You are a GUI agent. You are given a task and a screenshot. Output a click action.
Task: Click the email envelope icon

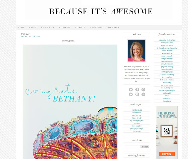point(143,95)
